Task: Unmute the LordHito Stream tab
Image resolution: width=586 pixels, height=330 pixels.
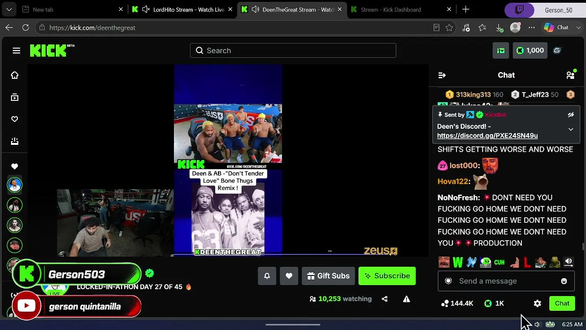Action: (x=146, y=10)
